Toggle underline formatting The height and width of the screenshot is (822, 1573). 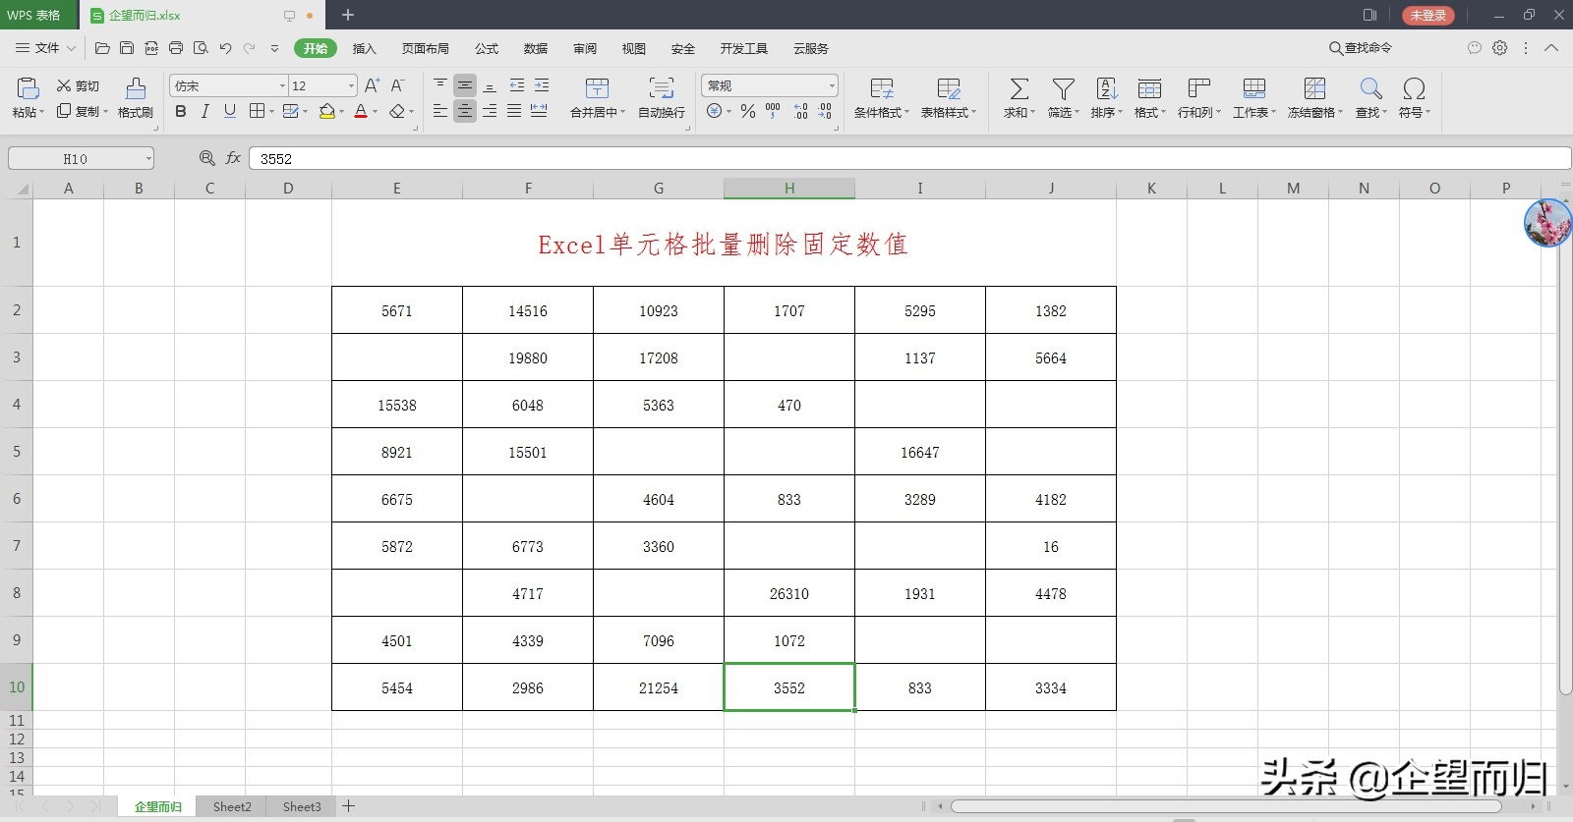(230, 112)
